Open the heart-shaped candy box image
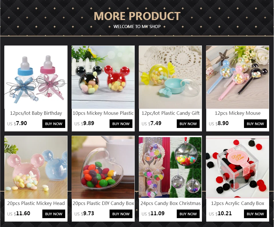 (103, 167)
